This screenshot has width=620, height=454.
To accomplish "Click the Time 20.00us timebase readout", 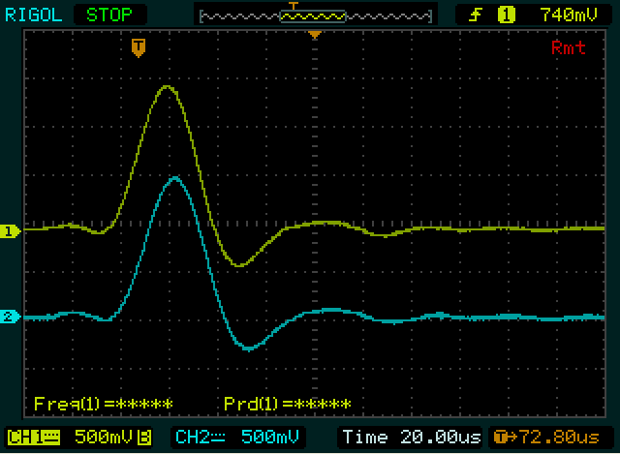I will pyautogui.click(x=412, y=437).
